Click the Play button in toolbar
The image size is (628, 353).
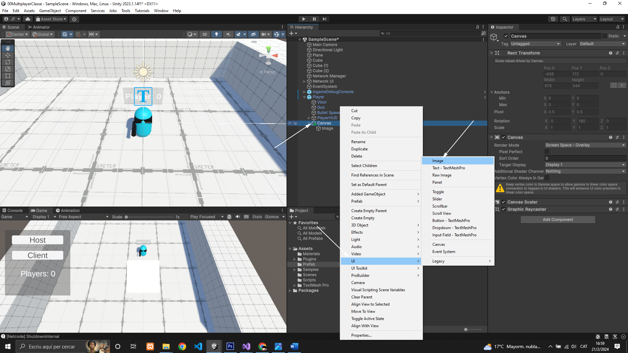click(304, 19)
